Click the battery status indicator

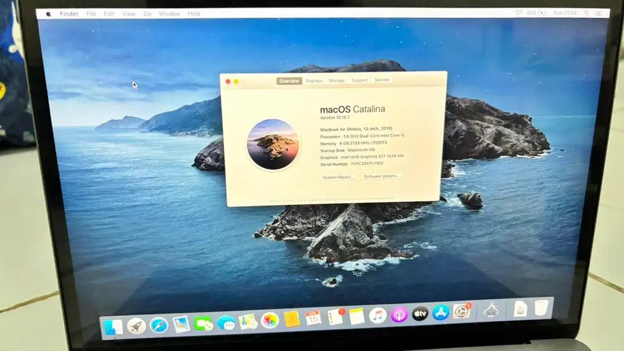[x=537, y=13]
